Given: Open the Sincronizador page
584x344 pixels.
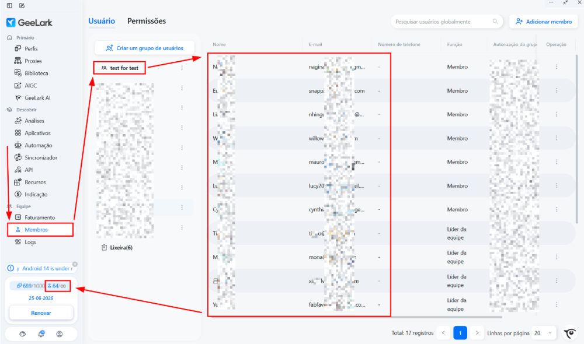Looking at the screenshot, I should [36, 157].
